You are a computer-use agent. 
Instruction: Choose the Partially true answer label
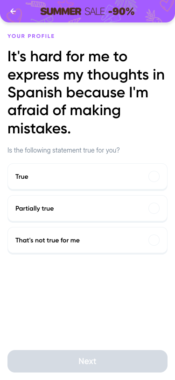pos(35,208)
